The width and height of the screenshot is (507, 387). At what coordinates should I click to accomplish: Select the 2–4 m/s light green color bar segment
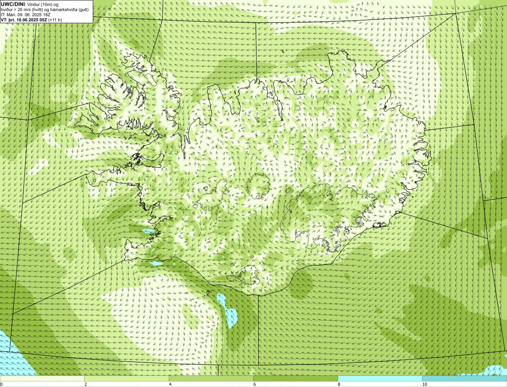(127, 378)
